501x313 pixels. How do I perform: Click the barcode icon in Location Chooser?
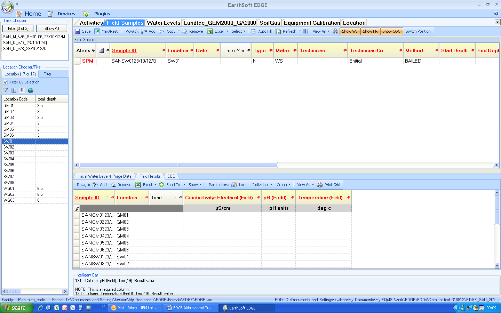point(22,90)
